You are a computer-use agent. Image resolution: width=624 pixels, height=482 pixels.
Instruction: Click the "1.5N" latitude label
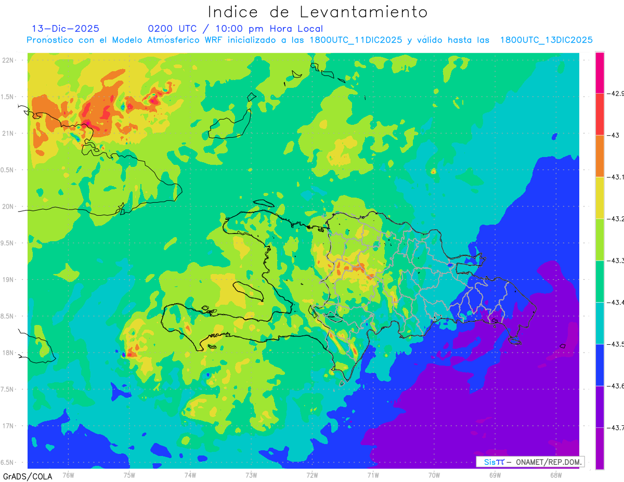pos(8,97)
